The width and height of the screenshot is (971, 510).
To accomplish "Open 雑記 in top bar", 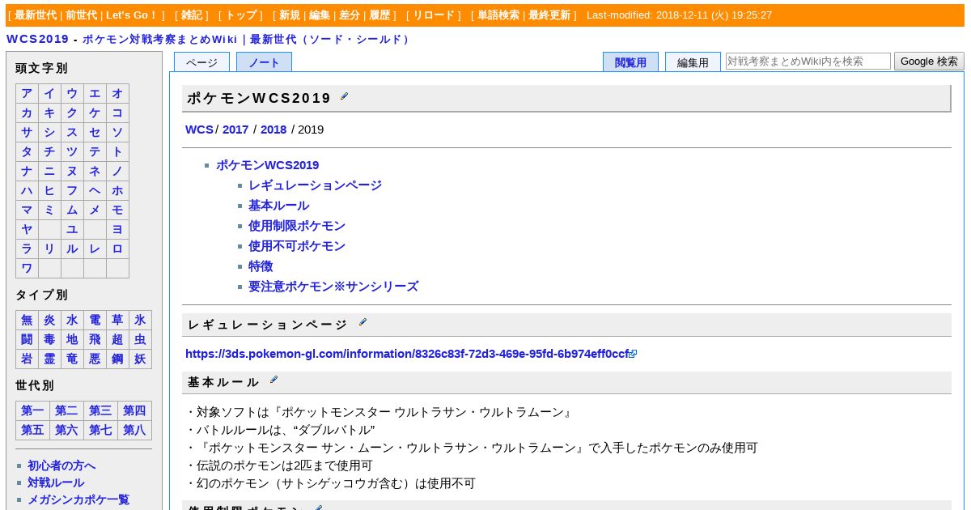I will coord(192,15).
